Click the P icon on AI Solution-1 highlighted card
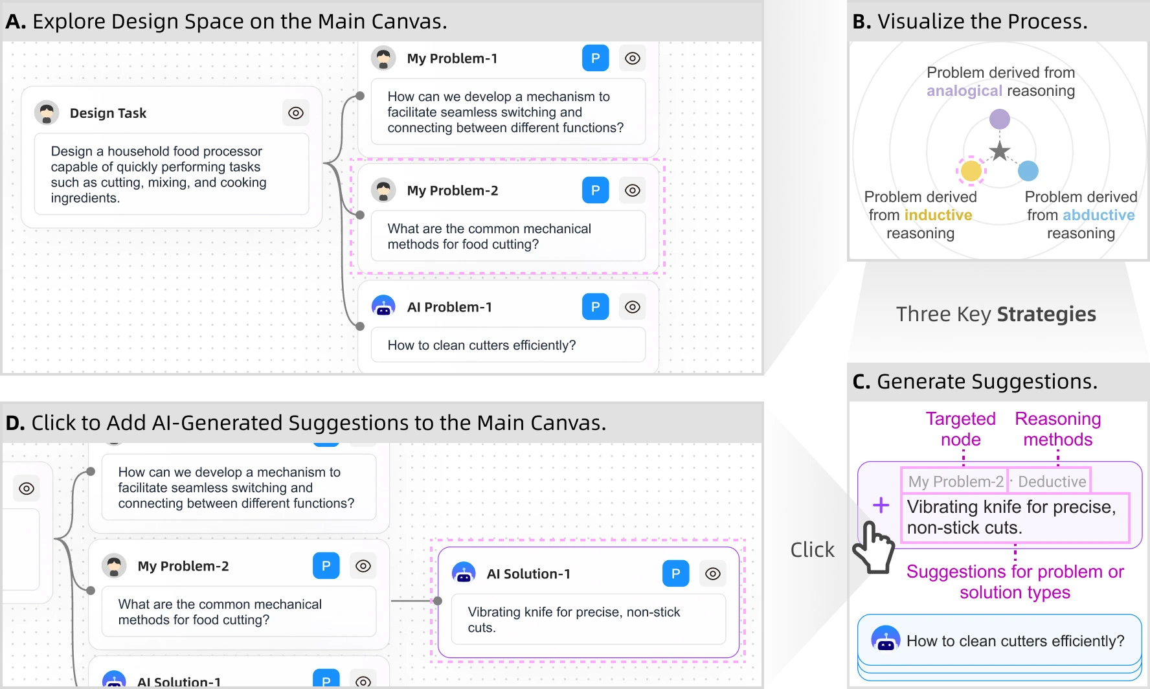 click(x=675, y=574)
